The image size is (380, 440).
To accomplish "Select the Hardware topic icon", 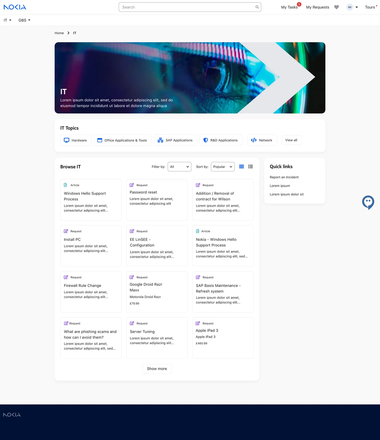I will [x=66, y=140].
